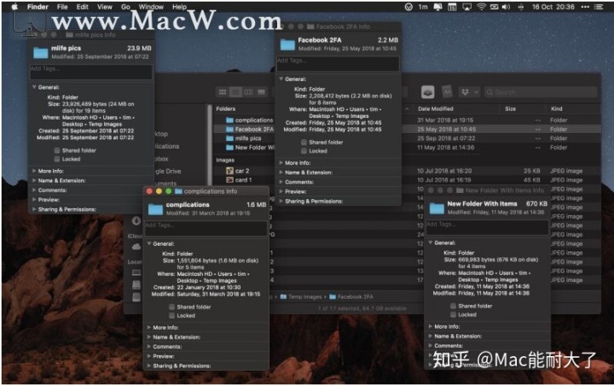Expand Sharing & Permissions in mlife pics Info
Viewport: 614px width, 386px height.
pos(34,209)
